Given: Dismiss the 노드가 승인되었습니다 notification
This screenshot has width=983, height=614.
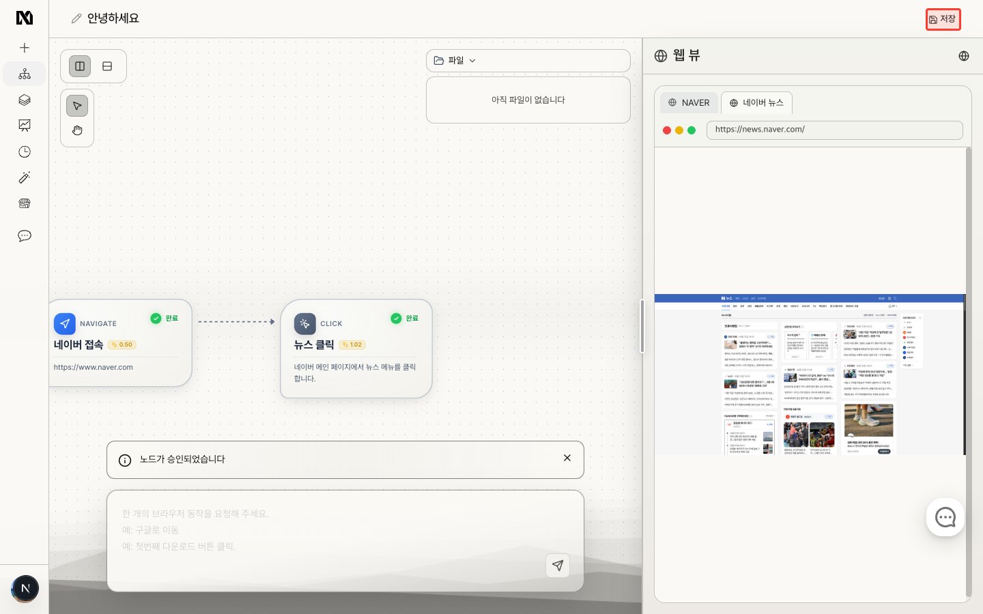Looking at the screenshot, I should pyautogui.click(x=567, y=458).
